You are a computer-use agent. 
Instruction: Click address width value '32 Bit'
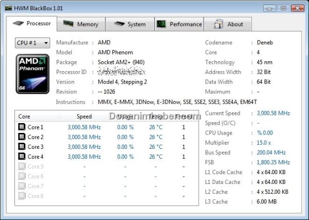[264, 72]
